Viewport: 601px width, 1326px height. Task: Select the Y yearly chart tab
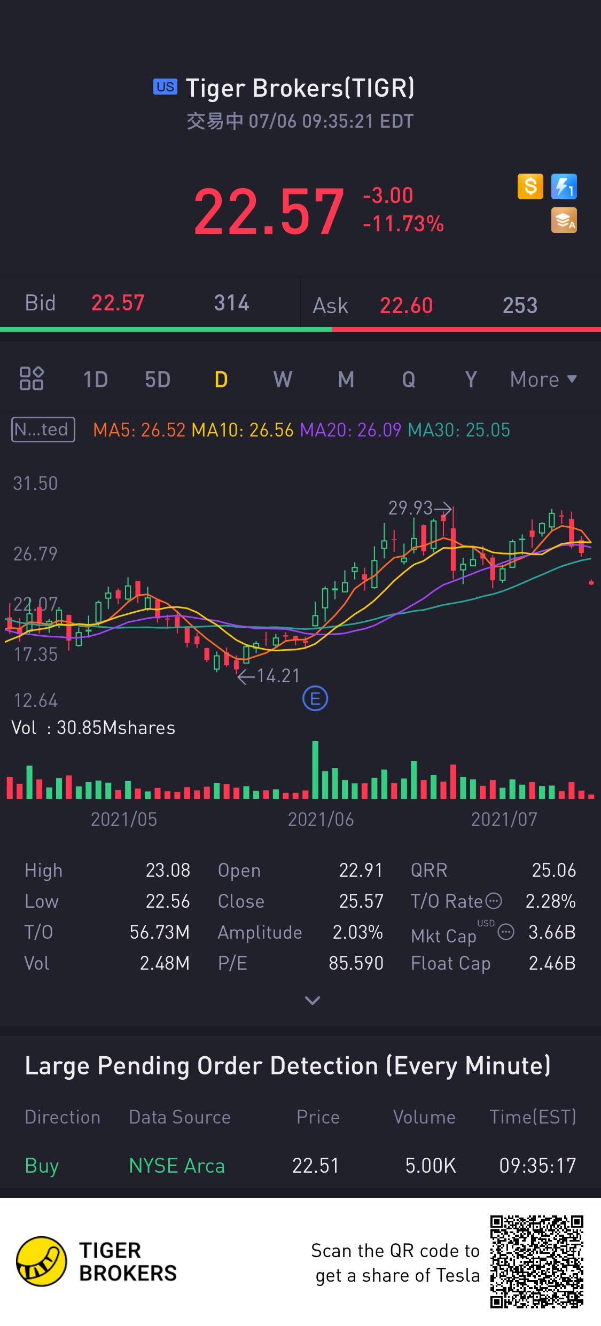click(471, 379)
